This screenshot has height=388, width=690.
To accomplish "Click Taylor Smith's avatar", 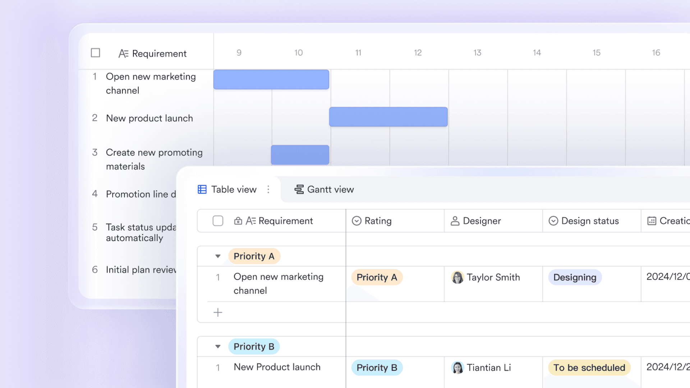I will pos(457,277).
